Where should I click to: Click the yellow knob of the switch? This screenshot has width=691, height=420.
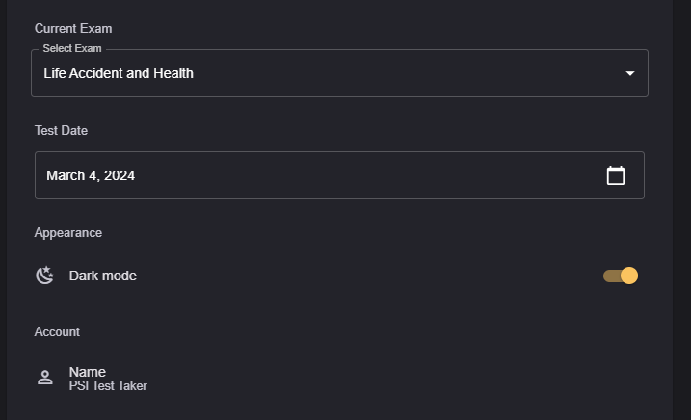pos(629,276)
